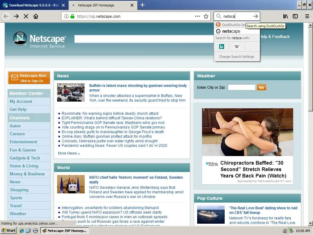Open More News link

pyautogui.click(x=69, y=153)
